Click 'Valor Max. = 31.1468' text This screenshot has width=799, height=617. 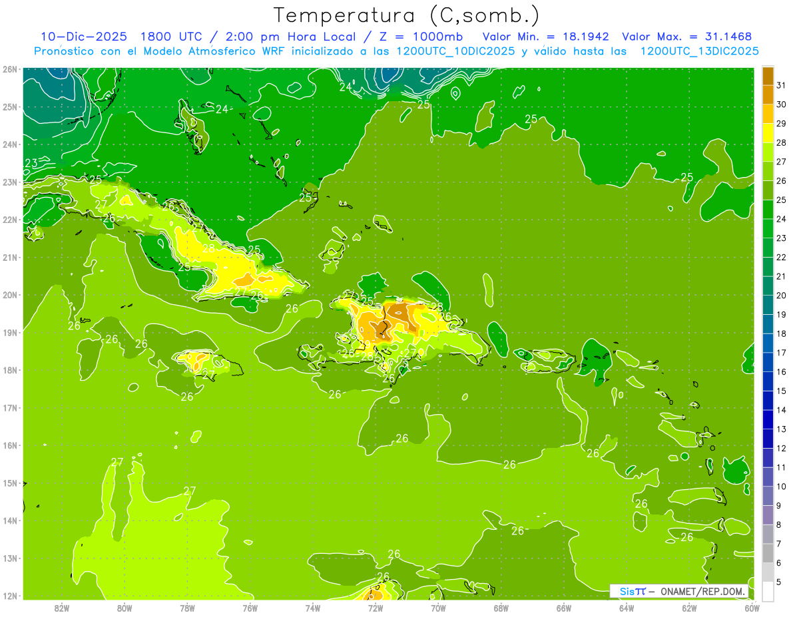tap(686, 37)
